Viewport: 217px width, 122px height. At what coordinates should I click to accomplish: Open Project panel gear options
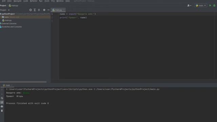coord(44,10)
